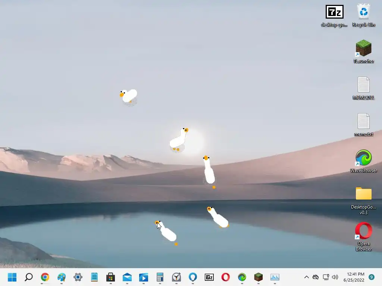382x286 pixels.
Task: Open Calculator from the taskbar
Action: (x=160, y=277)
